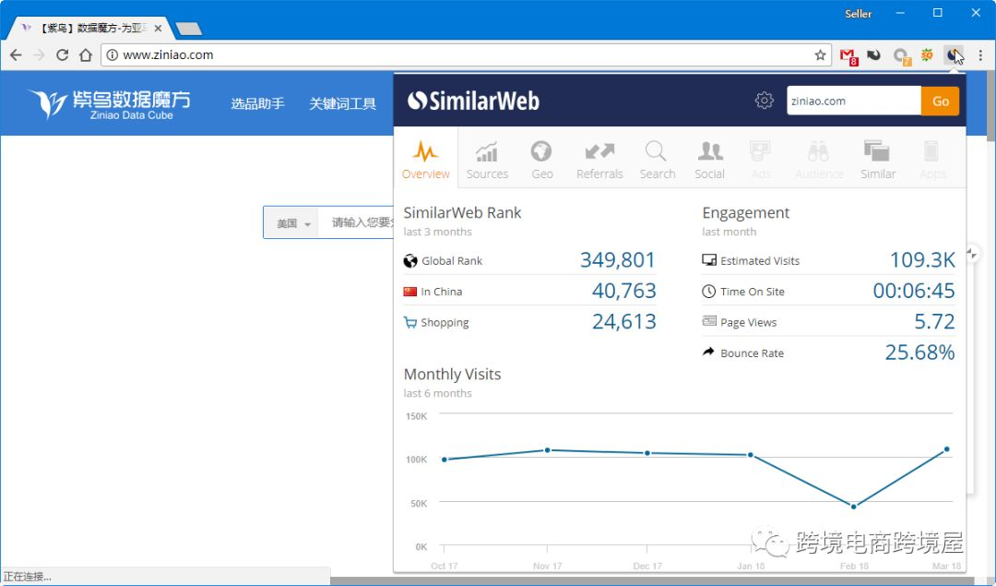Click the Shopping rank 24,613
The height and width of the screenshot is (586, 996).
coord(623,321)
